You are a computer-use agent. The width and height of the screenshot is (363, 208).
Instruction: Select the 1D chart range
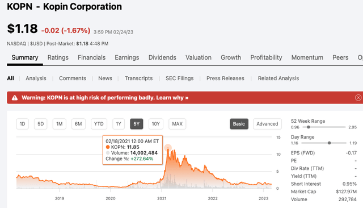click(23, 124)
